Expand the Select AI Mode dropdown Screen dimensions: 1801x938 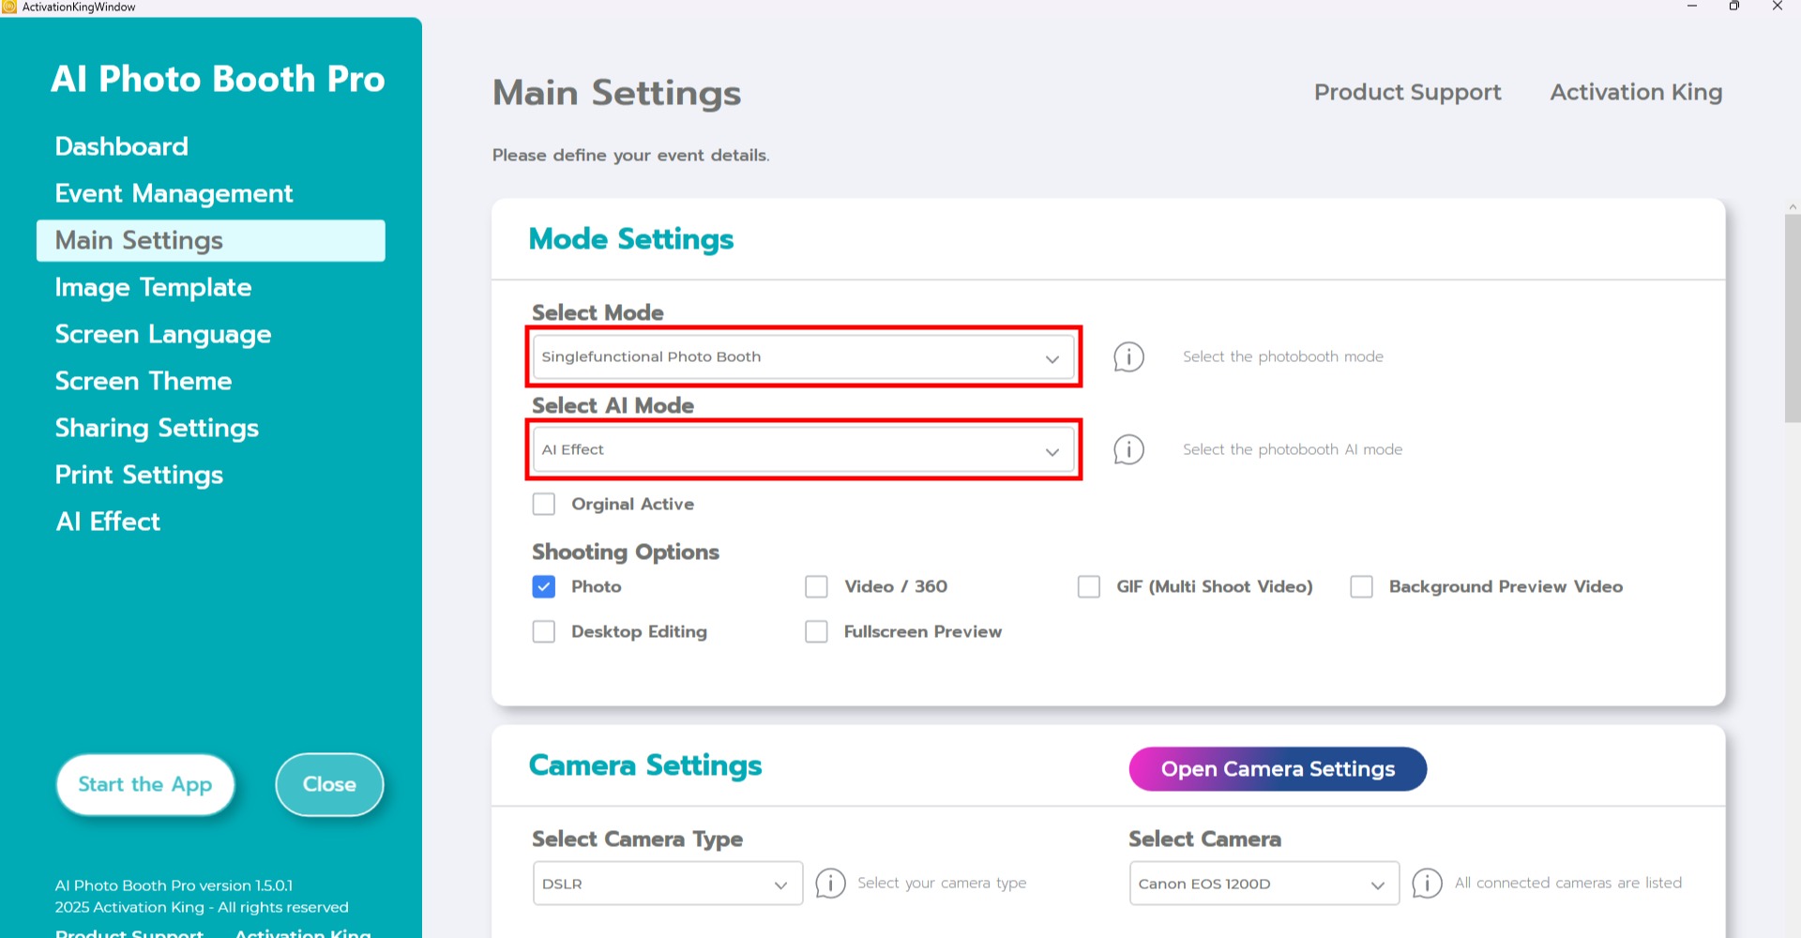(x=803, y=450)
